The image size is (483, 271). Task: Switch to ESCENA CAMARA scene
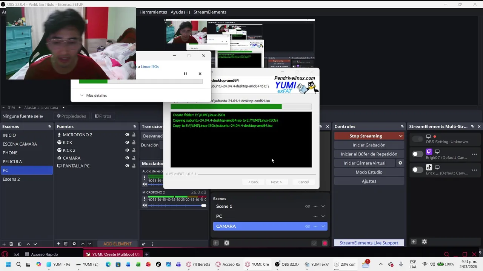coord(26,144)
